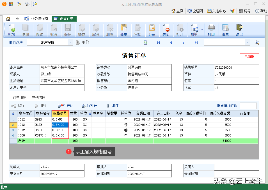268x190 pixels.
Task: Open the 业务流程图 tab
Action: click(x=36, y=18)
